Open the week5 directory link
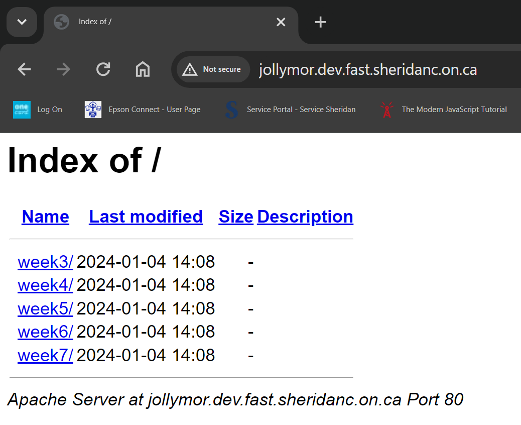521x425 pixels. click(x=45, y=308)
